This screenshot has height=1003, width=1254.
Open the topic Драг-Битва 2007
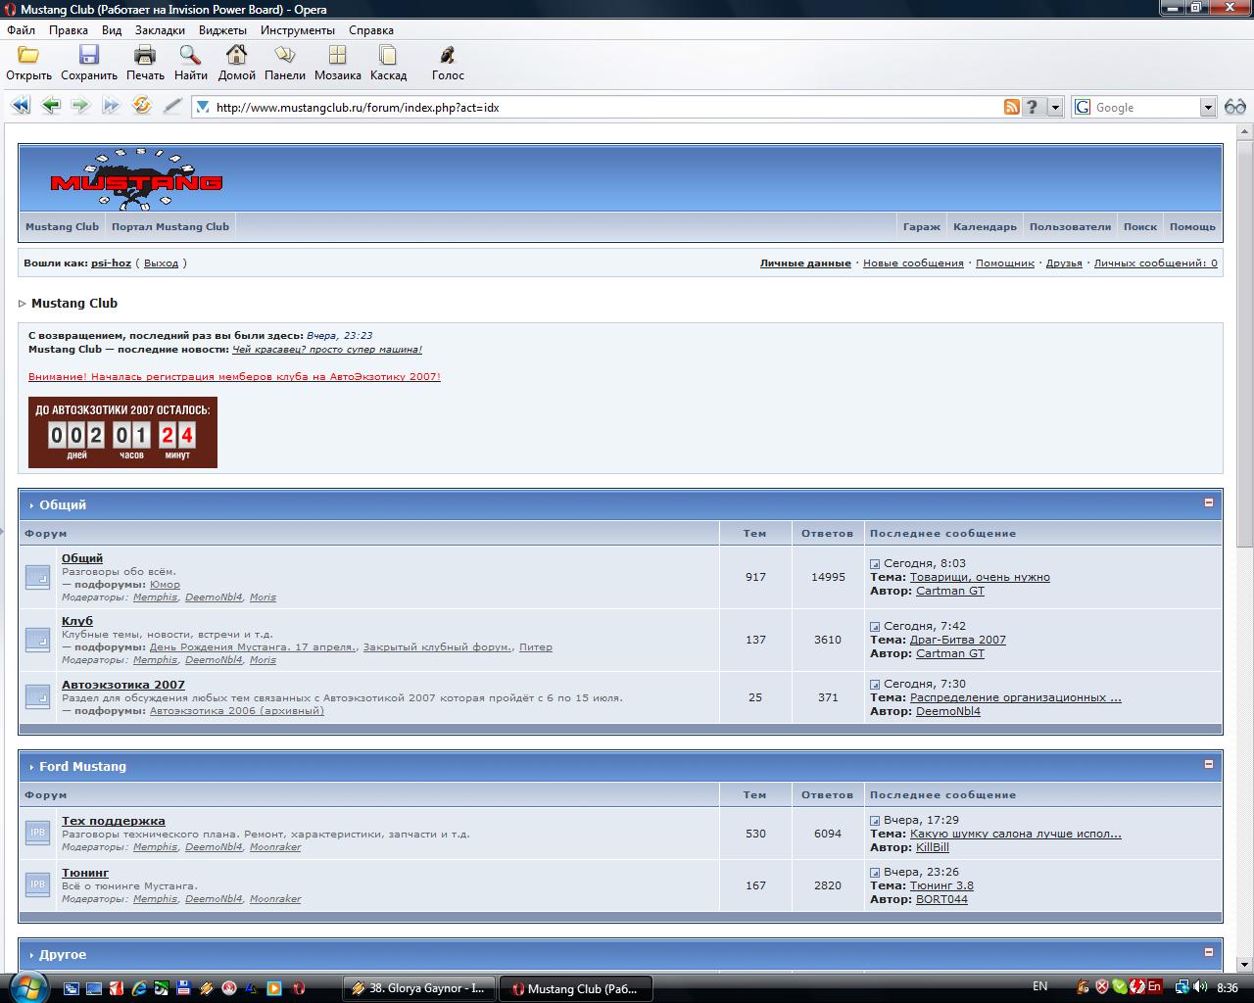[x=958, y=640]
